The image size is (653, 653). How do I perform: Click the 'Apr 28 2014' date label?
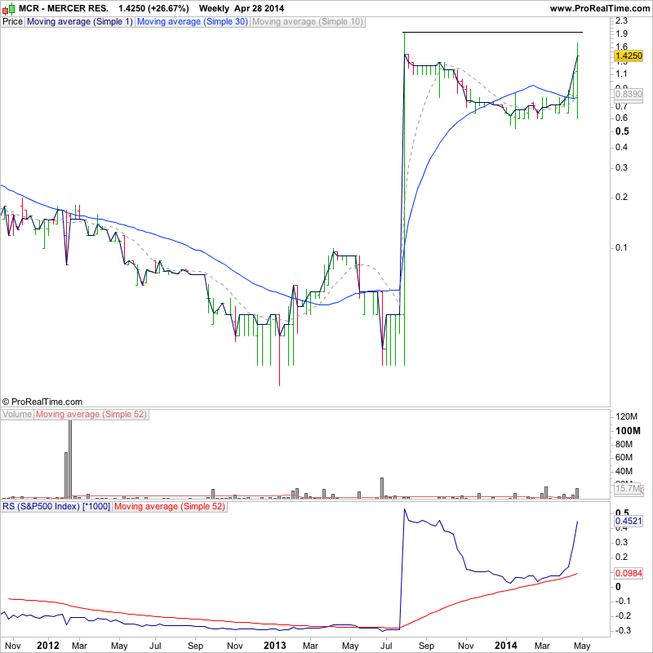(x=259, y=8)
